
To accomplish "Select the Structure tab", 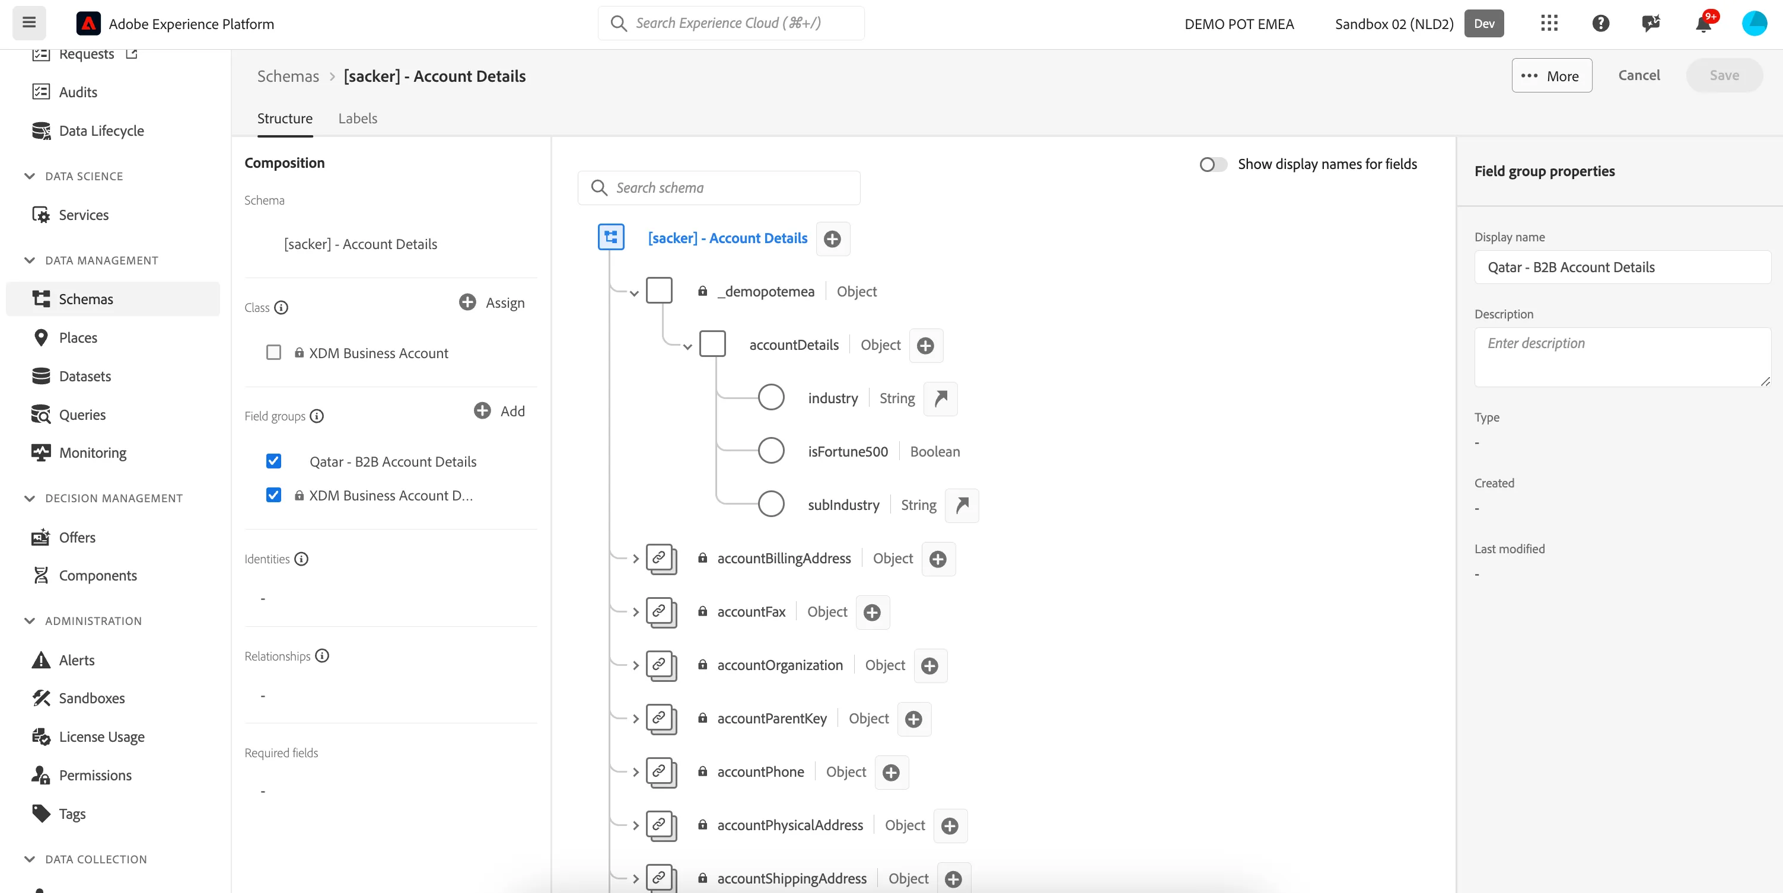I will point(285,118).
